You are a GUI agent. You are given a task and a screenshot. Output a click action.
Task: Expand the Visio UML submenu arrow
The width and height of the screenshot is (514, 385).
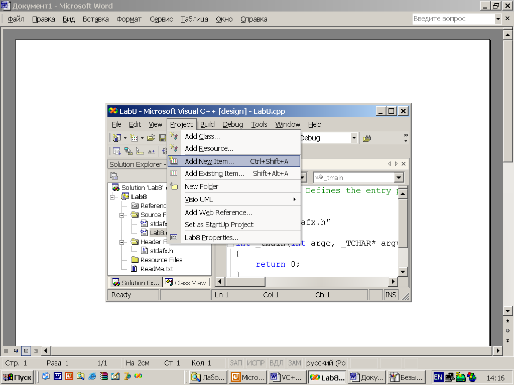click(294, 200)
